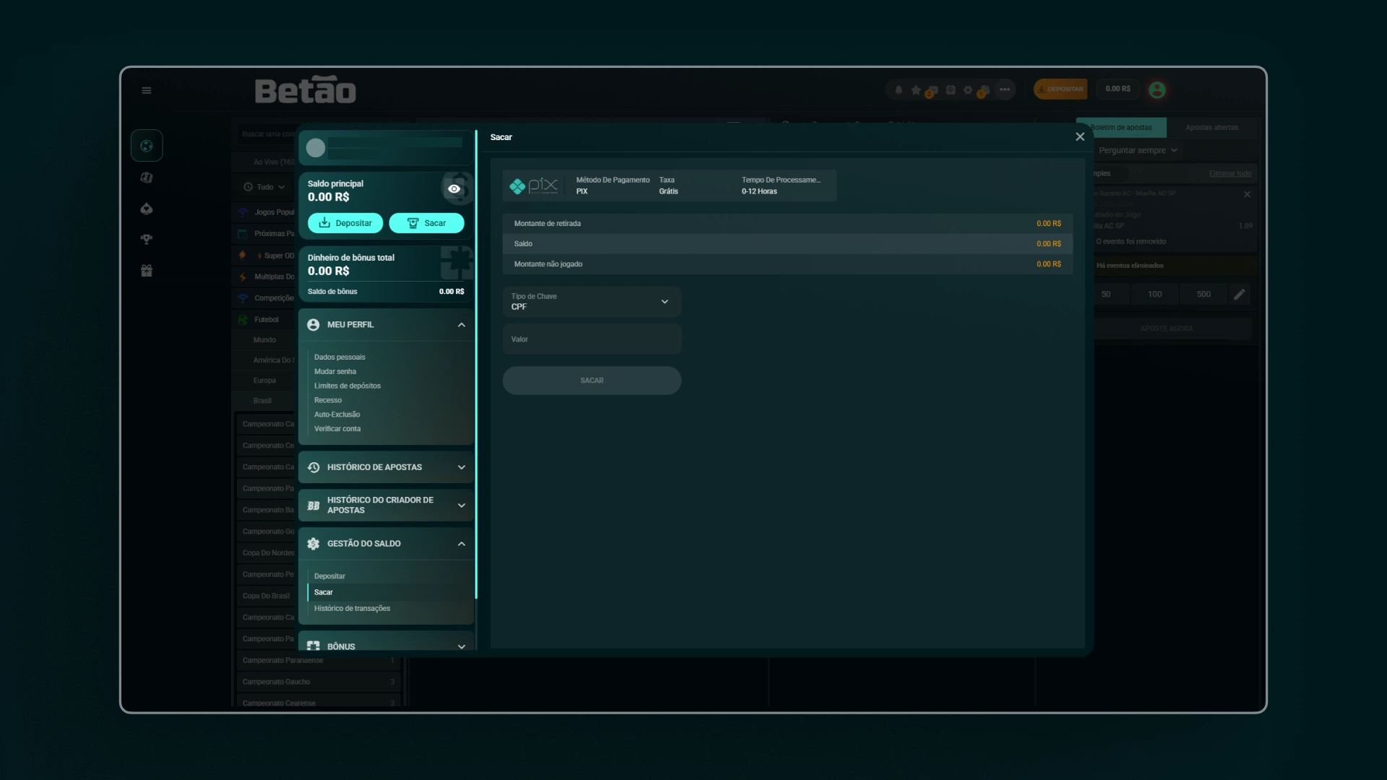Screen dimensions: 1387x780
Task: Open Campeonato Gaucho in the list
Action: point(318,682)
